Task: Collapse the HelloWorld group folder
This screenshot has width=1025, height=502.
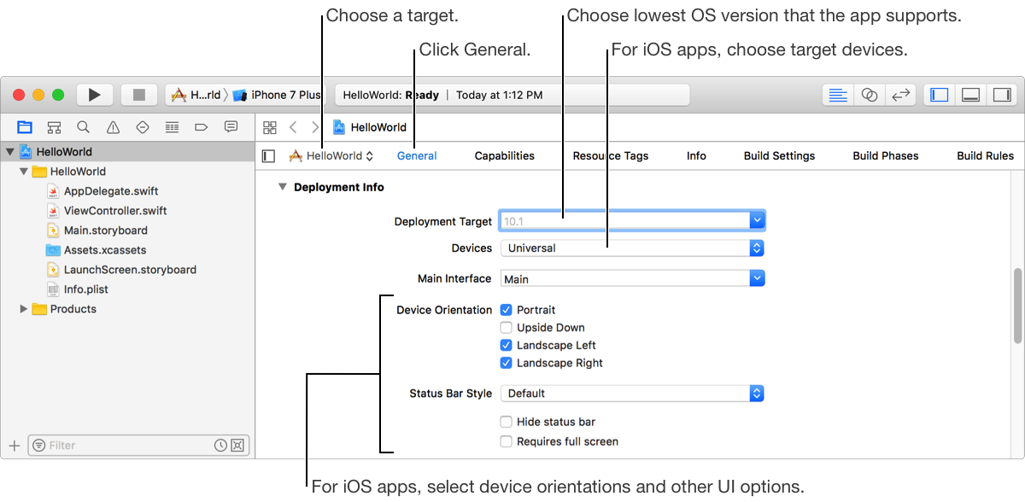Action: (24, 172)
